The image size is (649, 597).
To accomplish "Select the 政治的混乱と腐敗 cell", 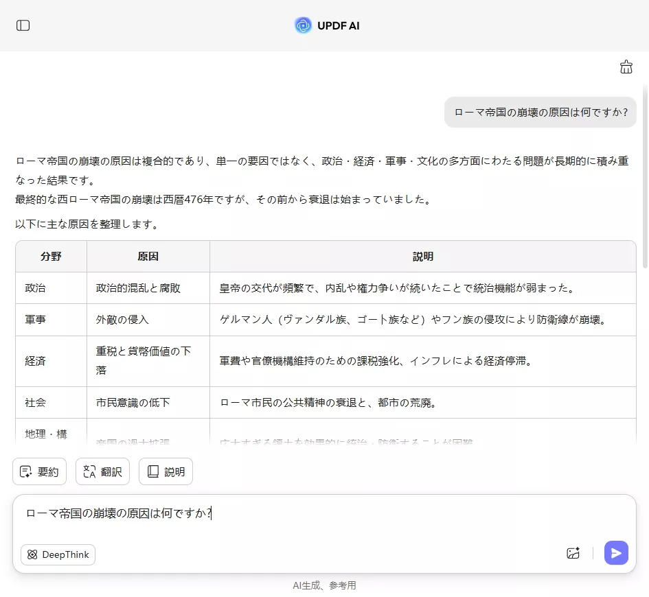I will tap(148, 288).
